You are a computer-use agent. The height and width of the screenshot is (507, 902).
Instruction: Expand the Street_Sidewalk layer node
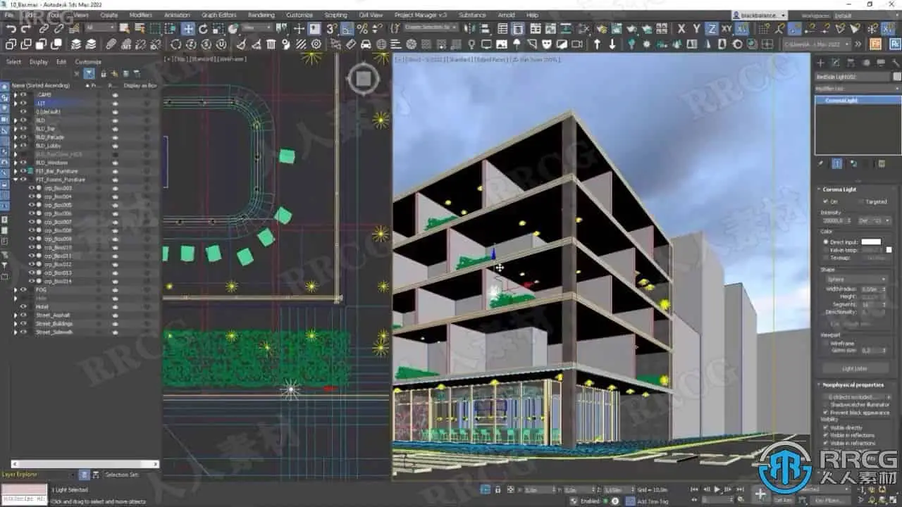(16, 332)
